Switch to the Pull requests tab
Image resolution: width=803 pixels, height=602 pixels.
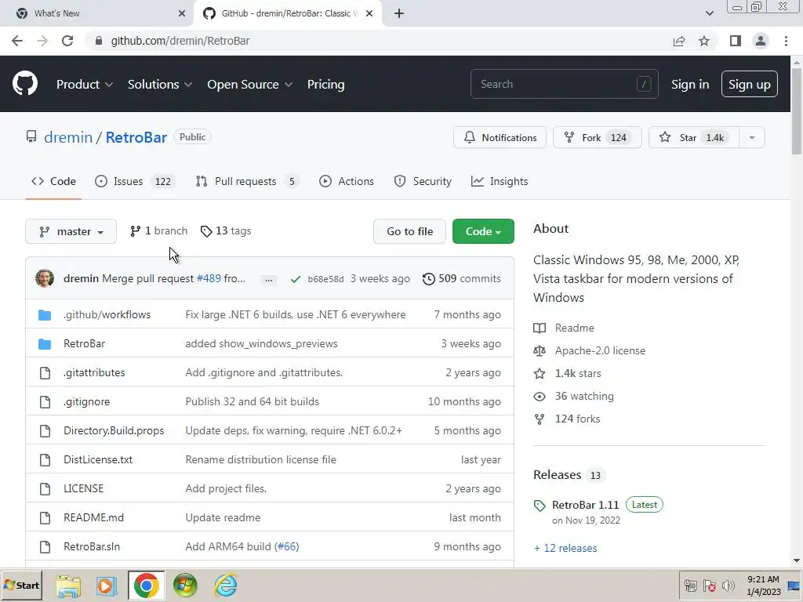tap(248, 181)
